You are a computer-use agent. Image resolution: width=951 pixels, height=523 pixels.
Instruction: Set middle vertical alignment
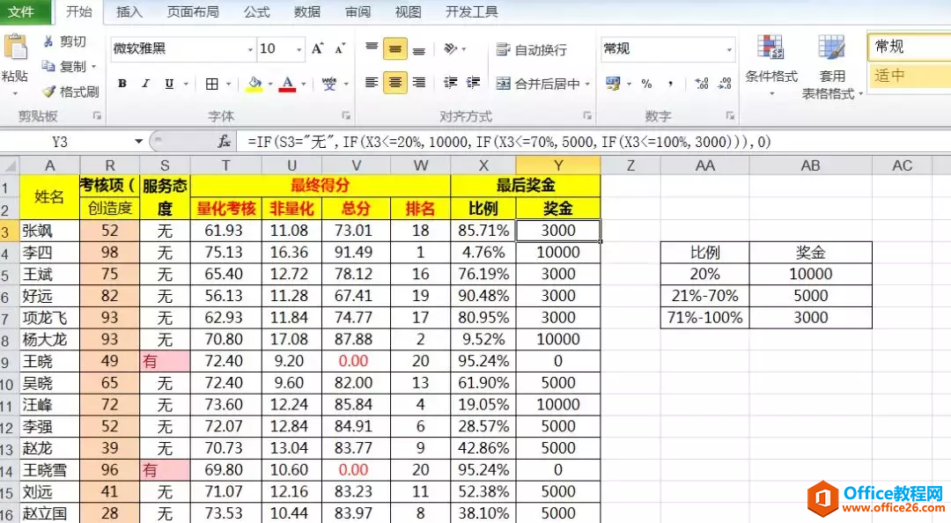click(394, 49)
